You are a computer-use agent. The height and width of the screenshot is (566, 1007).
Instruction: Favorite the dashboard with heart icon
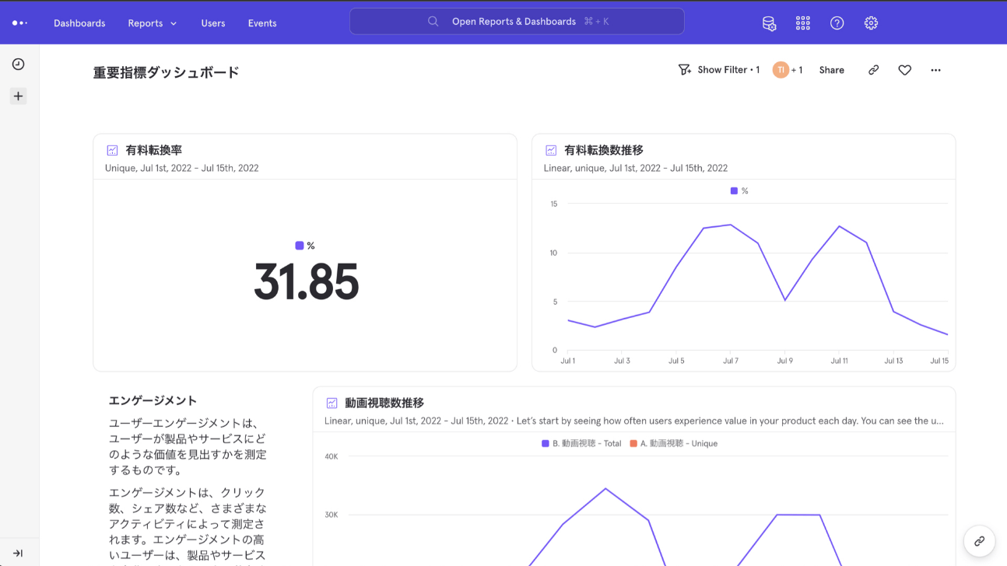[904, 70]
